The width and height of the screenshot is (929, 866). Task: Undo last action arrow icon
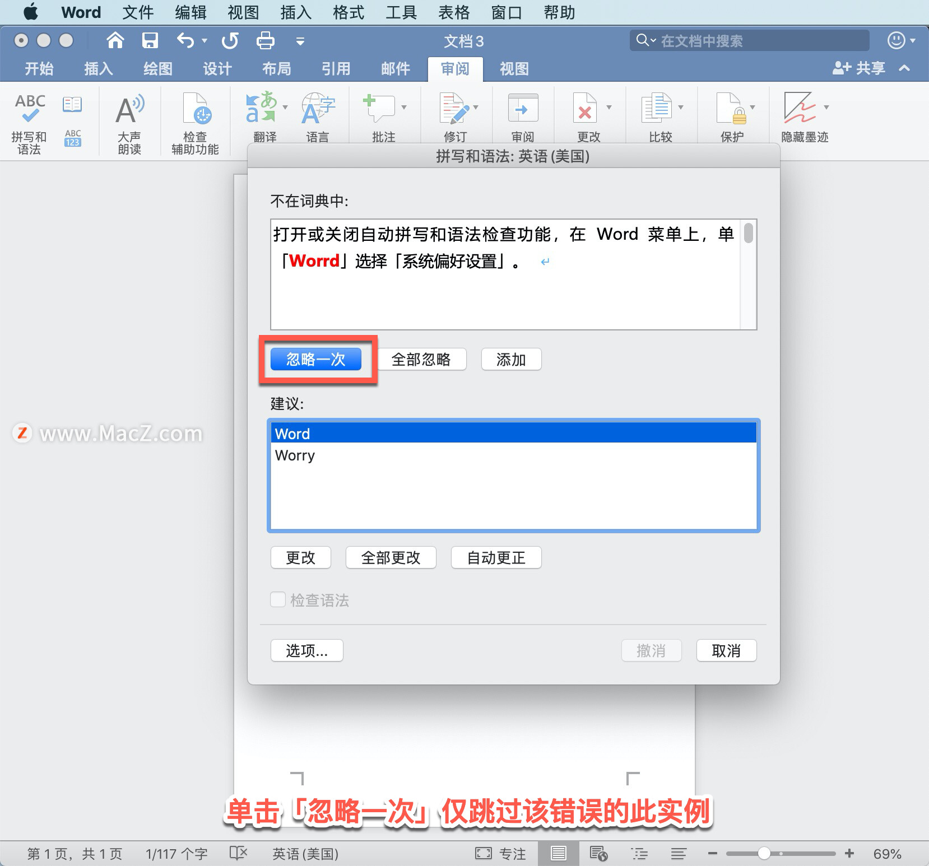pyautogui.click(x=185, y=40)
